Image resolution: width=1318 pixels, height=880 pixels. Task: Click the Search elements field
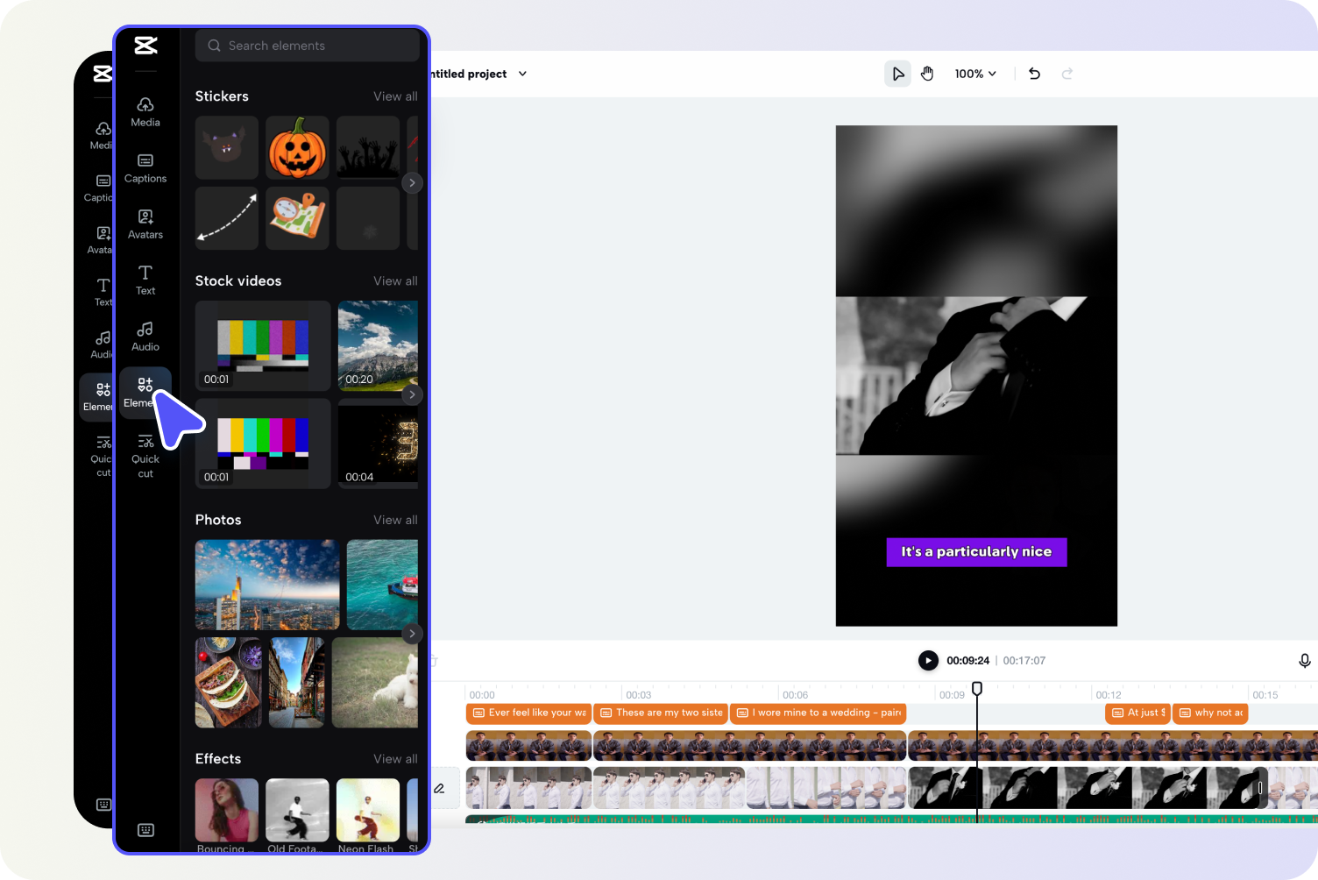pos(307,46)
